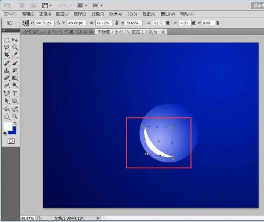
Task: Select the Eyedropper tool
Action: tap(15, 54)
